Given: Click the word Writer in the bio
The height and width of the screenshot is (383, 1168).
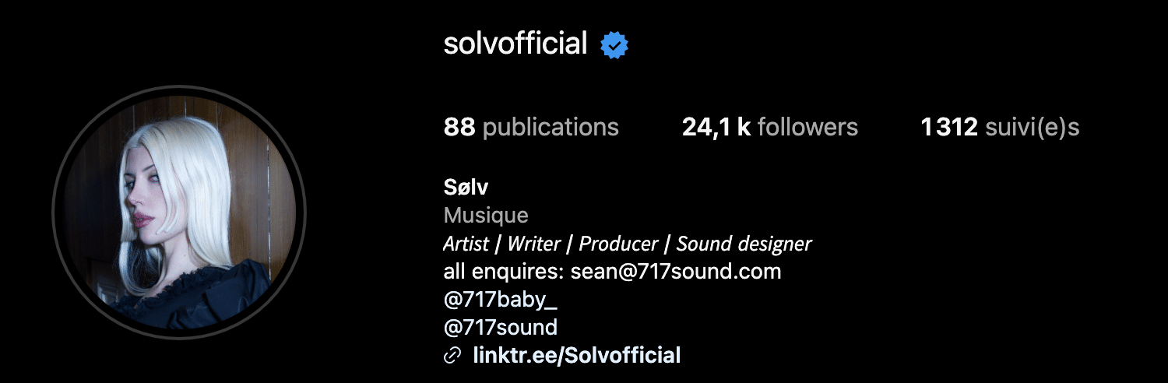Looking at the screenshot, I should [534, 244].
